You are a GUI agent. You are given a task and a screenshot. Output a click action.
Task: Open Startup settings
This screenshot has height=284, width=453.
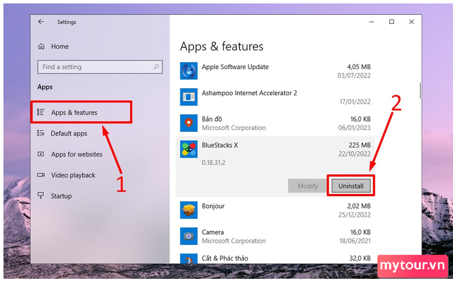pyautogui.click(x=61, y=196)
